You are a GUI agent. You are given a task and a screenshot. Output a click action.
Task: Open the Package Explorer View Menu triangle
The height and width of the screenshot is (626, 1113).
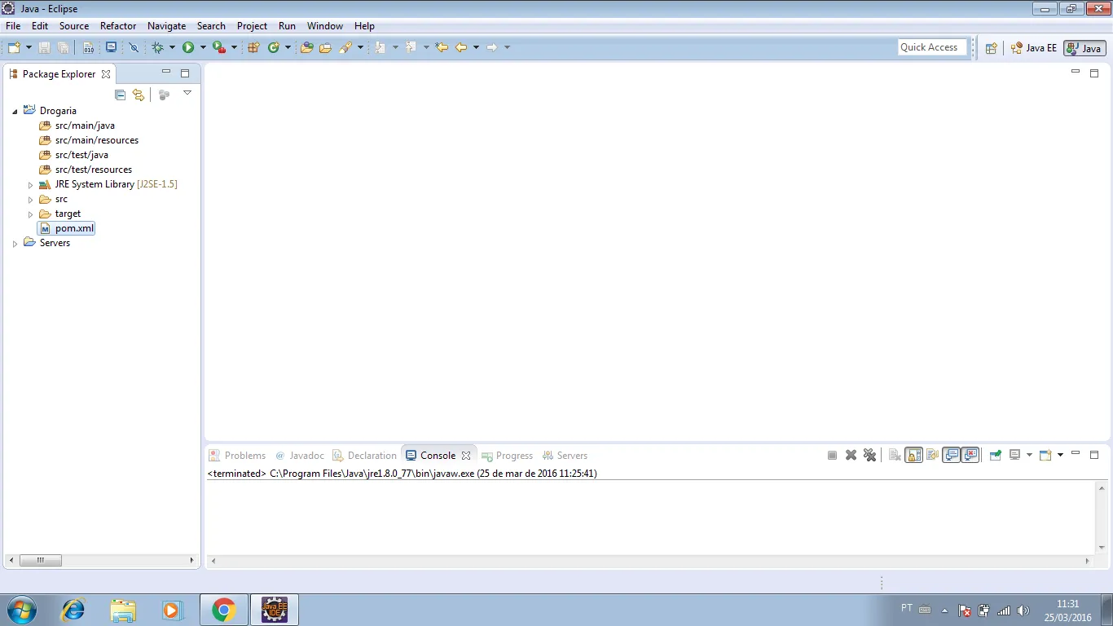pyautogui.click(x=187, y=93)
